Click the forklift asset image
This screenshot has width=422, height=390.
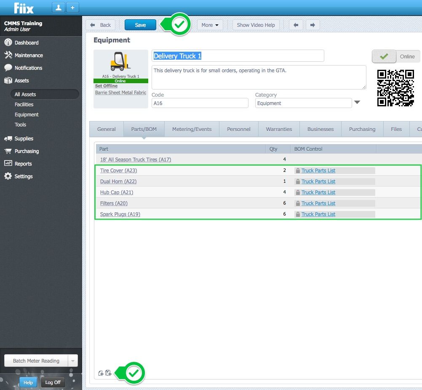click(x=120, y=61)
